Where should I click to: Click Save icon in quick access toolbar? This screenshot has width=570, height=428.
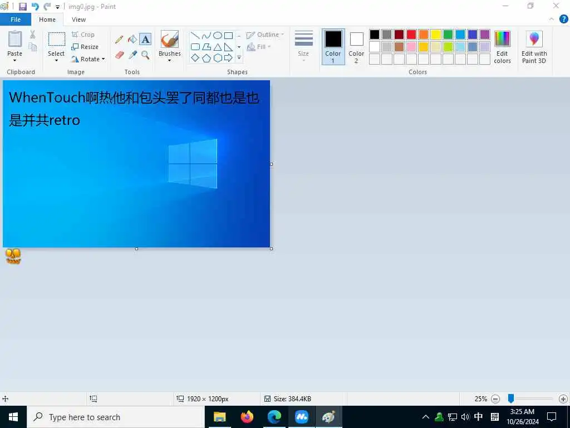tap(23, 7)
